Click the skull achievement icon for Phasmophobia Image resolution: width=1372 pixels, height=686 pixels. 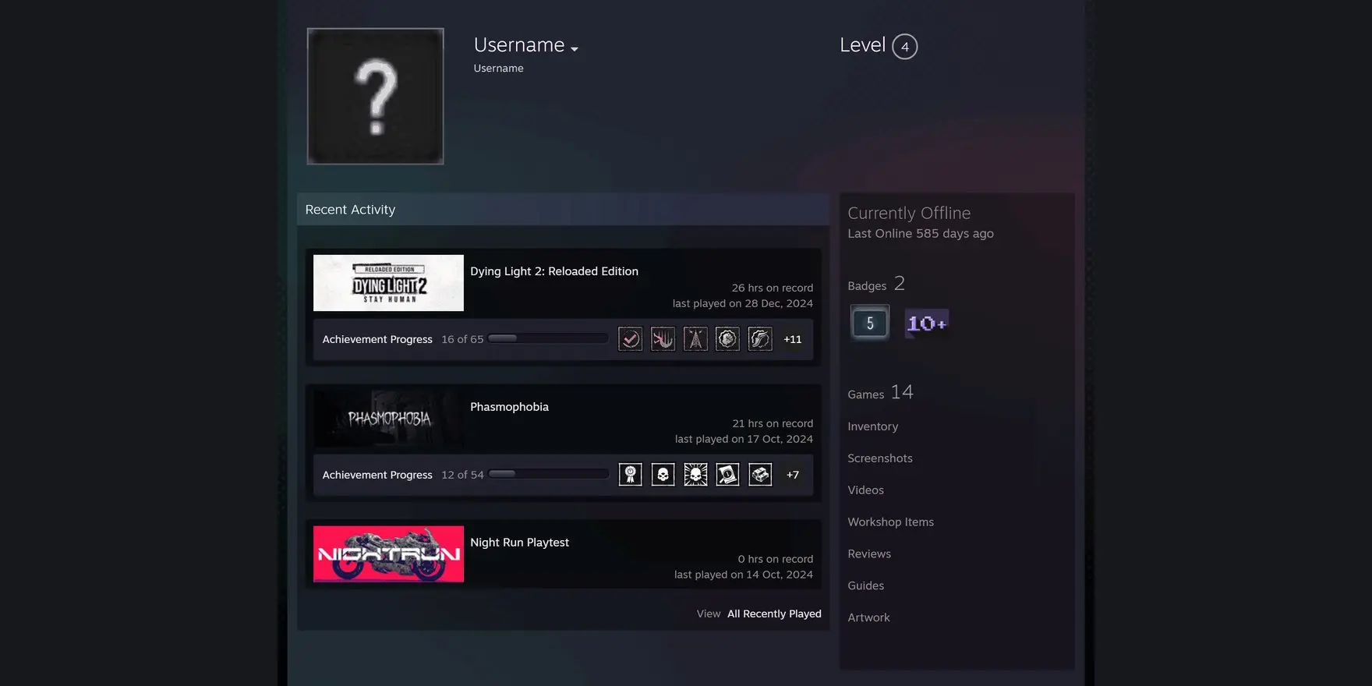[x=663, y=475]
